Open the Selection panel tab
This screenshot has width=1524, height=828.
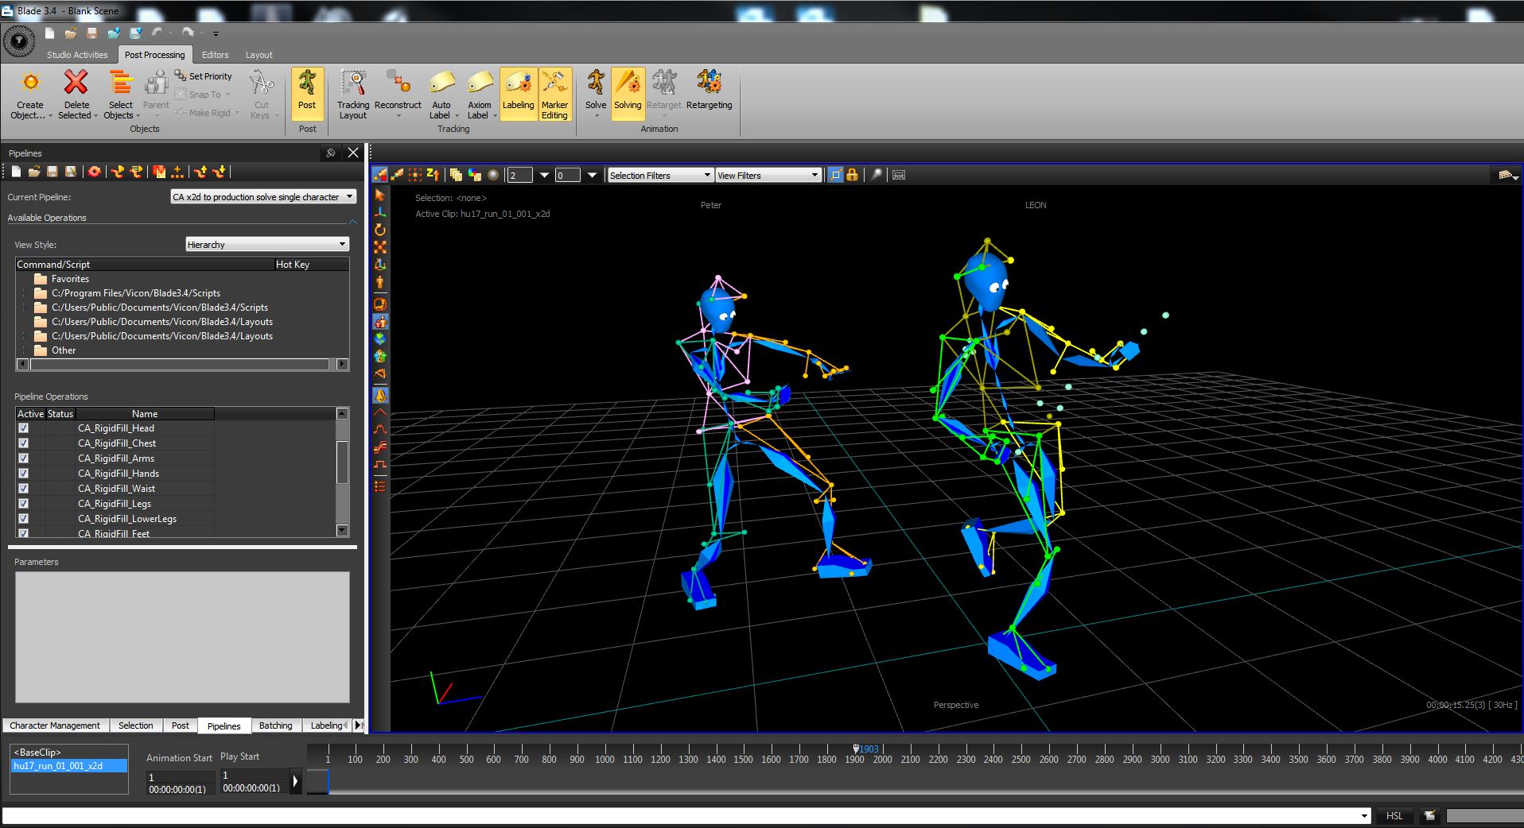136,725
